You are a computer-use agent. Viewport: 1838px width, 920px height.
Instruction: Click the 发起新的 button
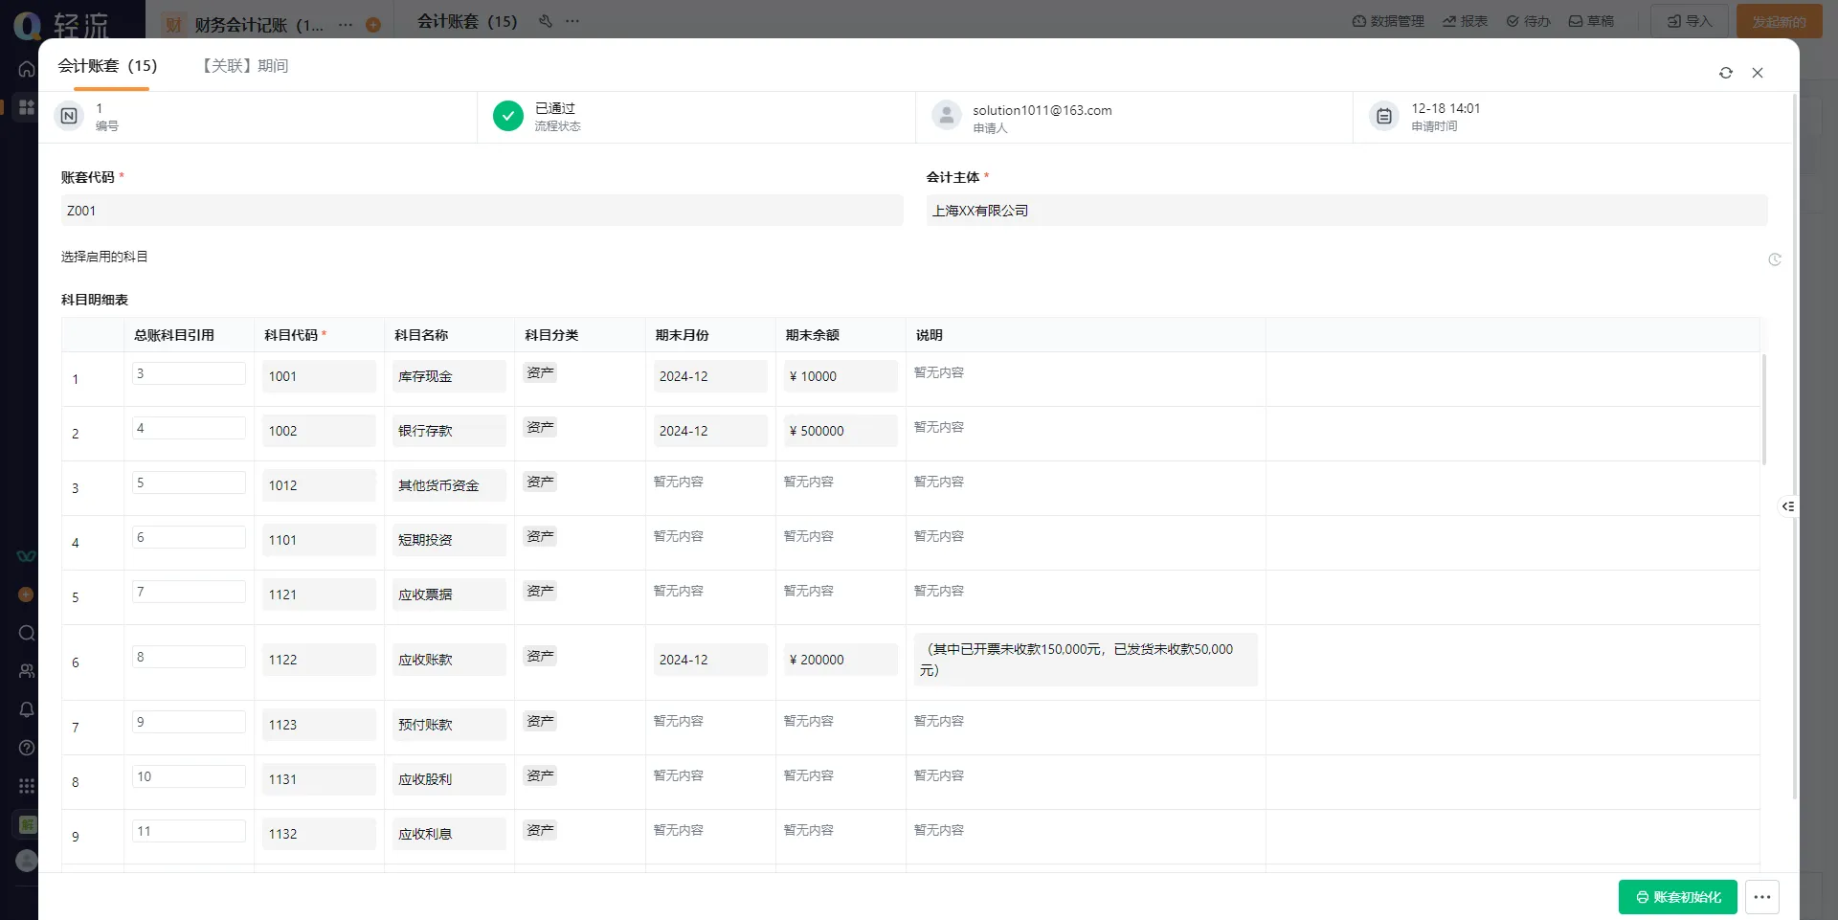point(1779,20)
